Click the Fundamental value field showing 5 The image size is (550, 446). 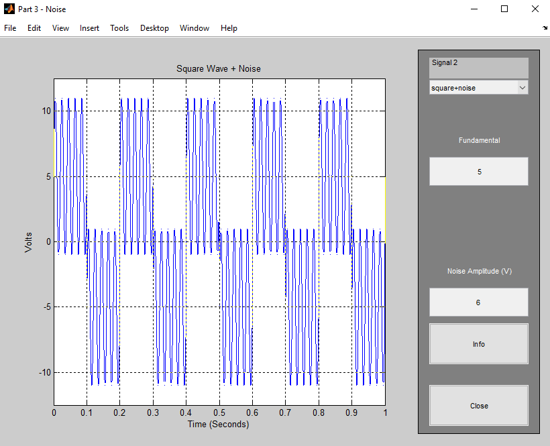pyautogui.click(x=478, y=171)
